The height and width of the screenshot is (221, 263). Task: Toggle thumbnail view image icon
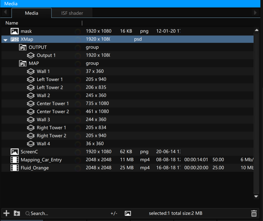128,213
